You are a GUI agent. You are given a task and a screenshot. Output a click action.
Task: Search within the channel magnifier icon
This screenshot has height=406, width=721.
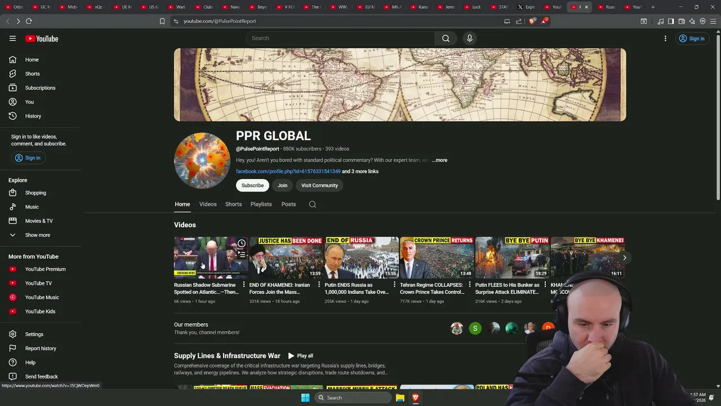(313, 204)
